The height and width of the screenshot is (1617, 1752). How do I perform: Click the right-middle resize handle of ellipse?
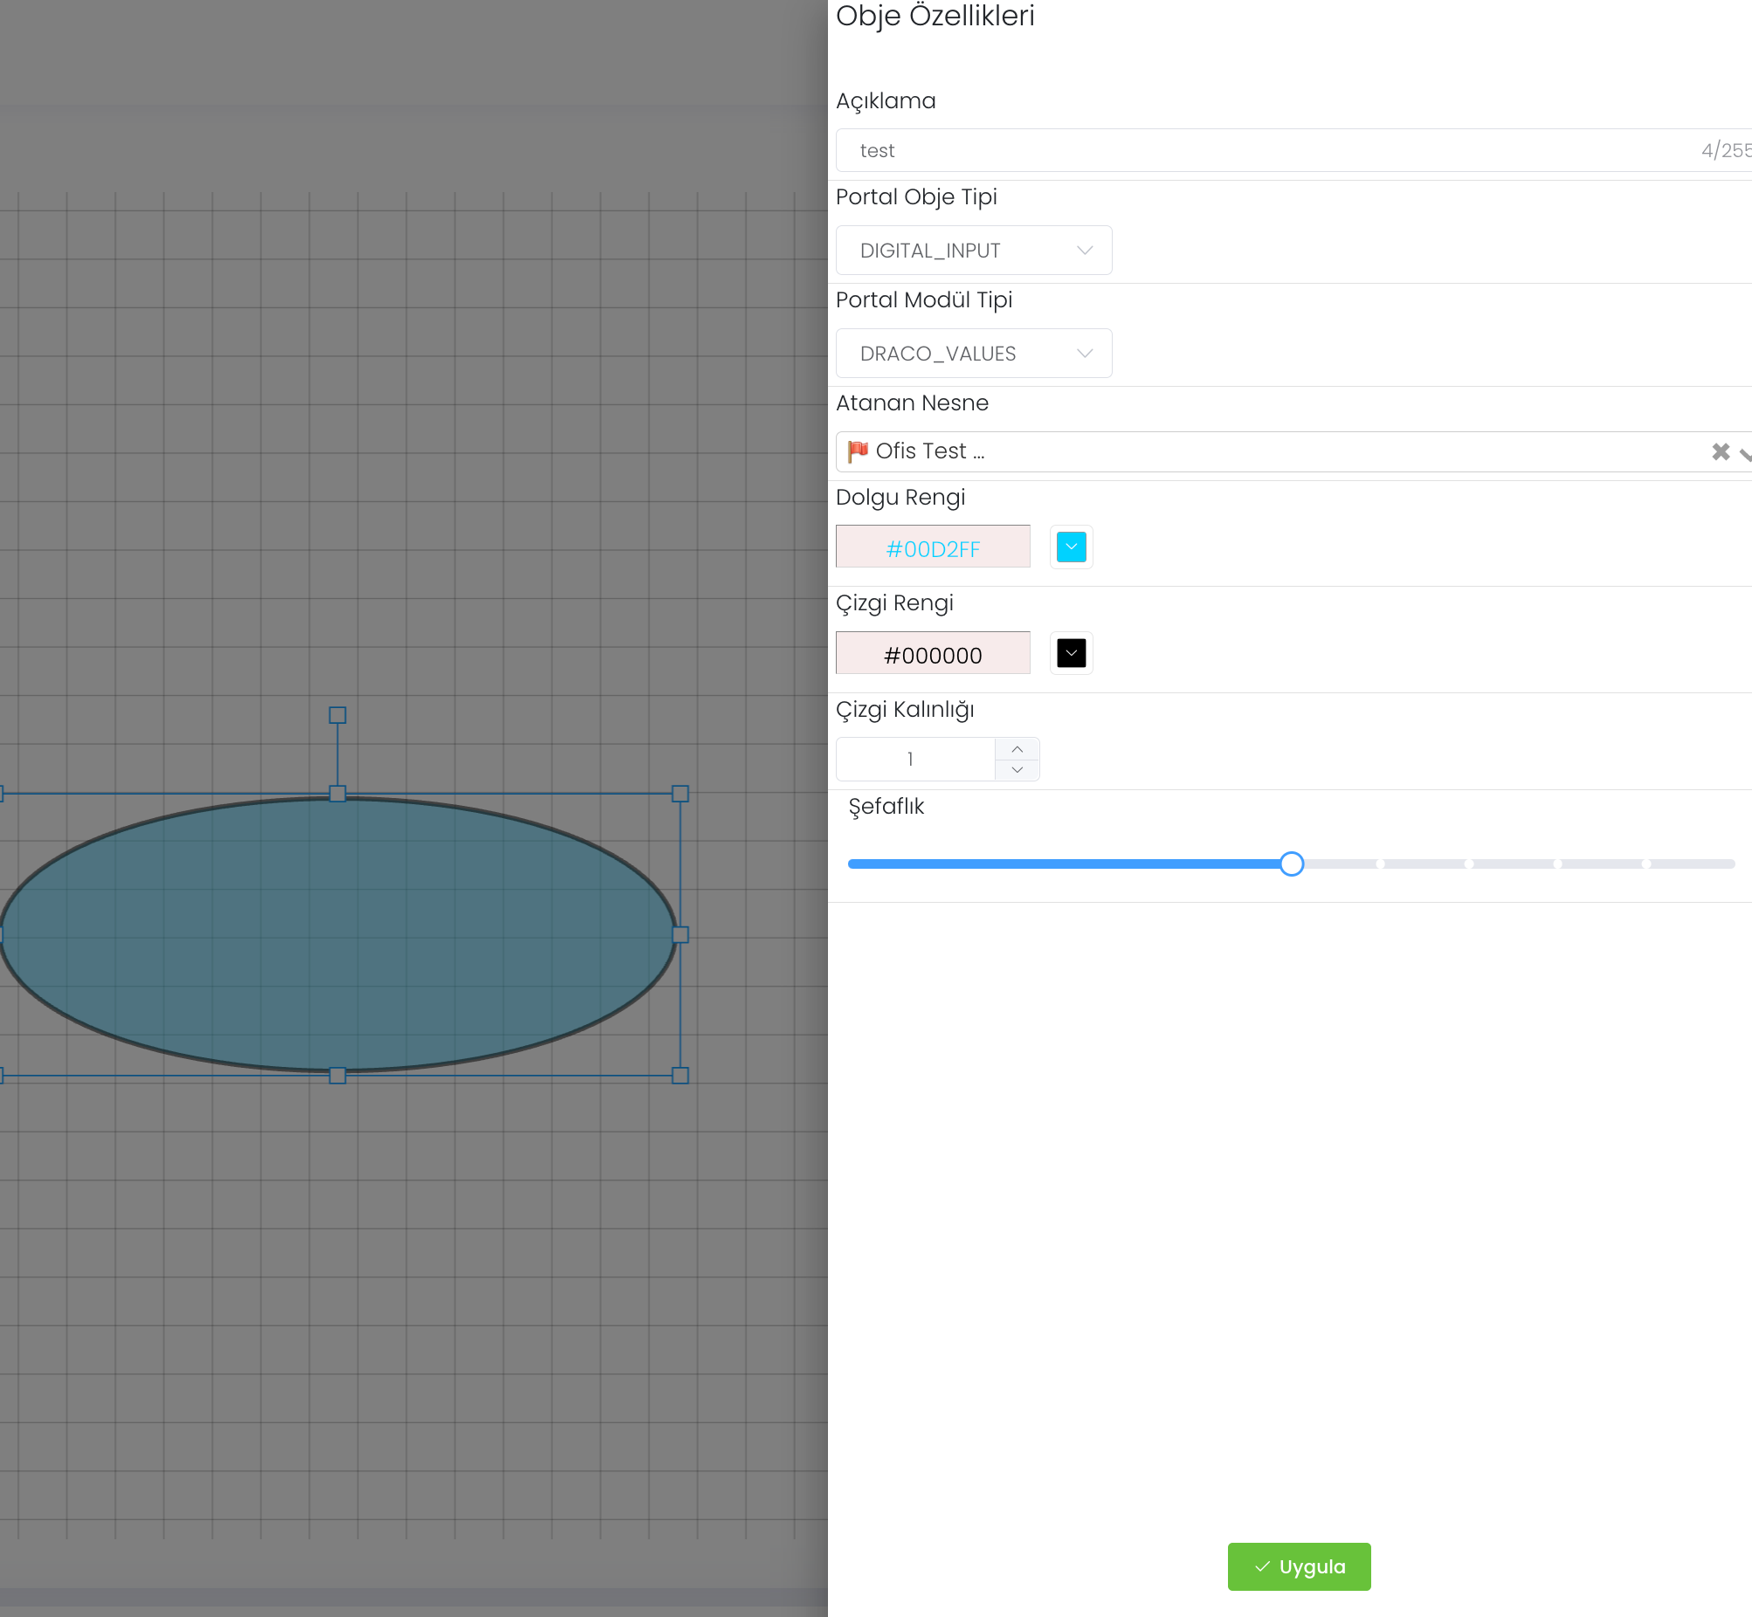pyautogui.click(x=680, y=934)
